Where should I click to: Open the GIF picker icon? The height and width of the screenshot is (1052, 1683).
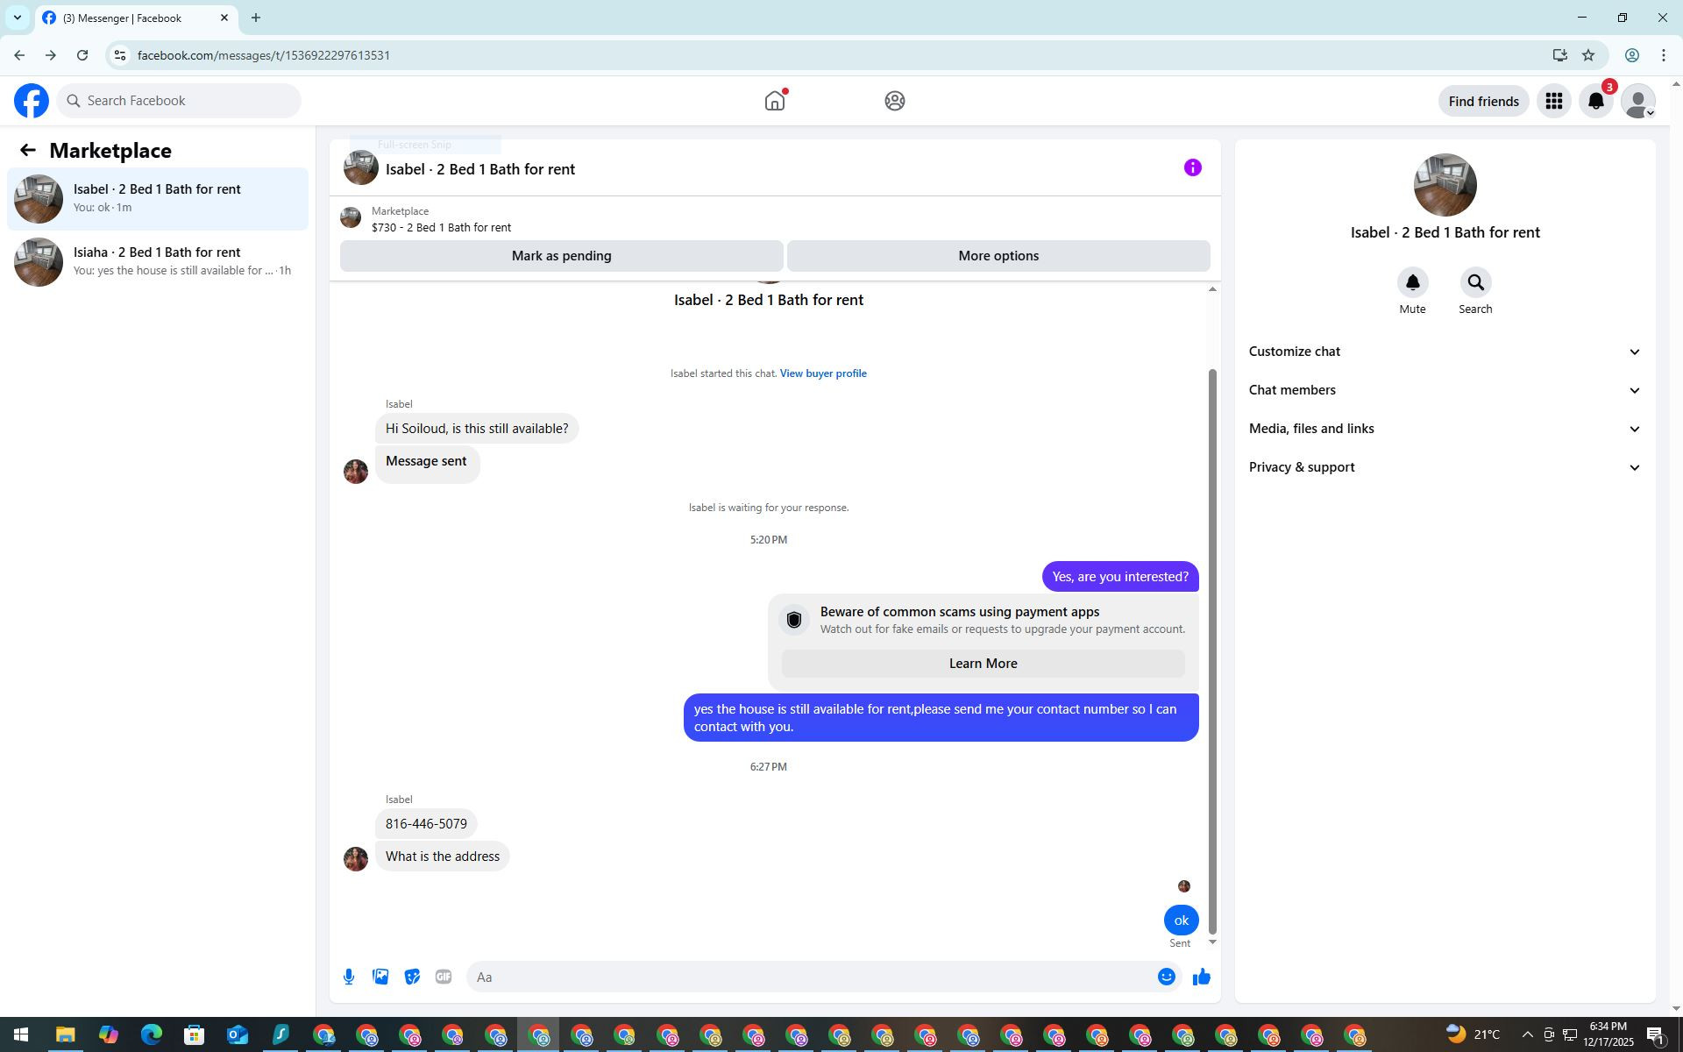[444, 977]
